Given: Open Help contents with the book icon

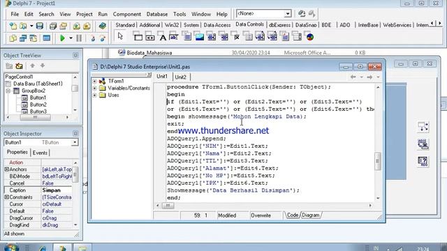Looking at the screenshot, I should (103, 26).
